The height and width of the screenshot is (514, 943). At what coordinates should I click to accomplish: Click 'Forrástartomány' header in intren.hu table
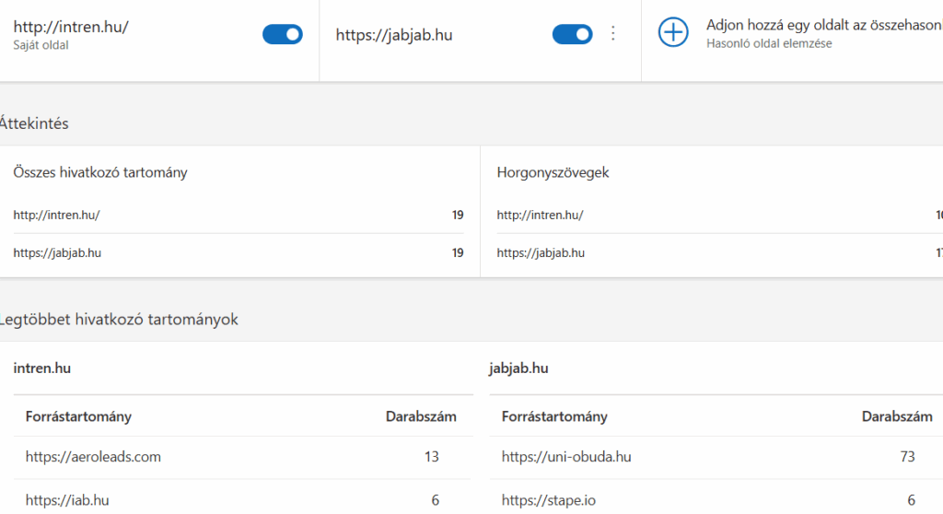click(x=78, y=416)
